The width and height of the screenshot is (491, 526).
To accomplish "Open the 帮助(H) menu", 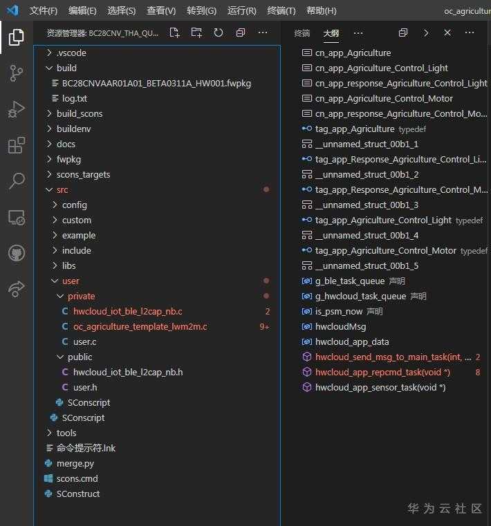I will click(x=321, y=11).
